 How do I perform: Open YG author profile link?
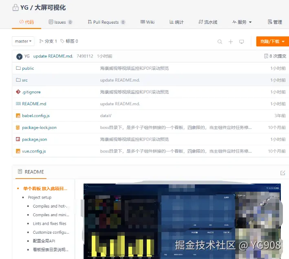(x=27, y=56)
